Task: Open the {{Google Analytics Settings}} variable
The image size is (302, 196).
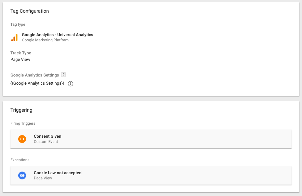Action: pyautogui.click(x=37, y=83)
